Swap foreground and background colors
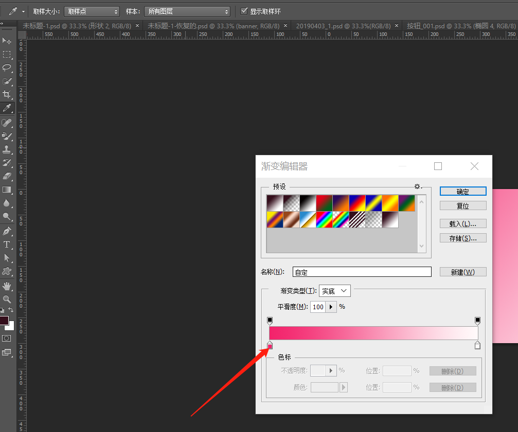 [x=11, y=310]
